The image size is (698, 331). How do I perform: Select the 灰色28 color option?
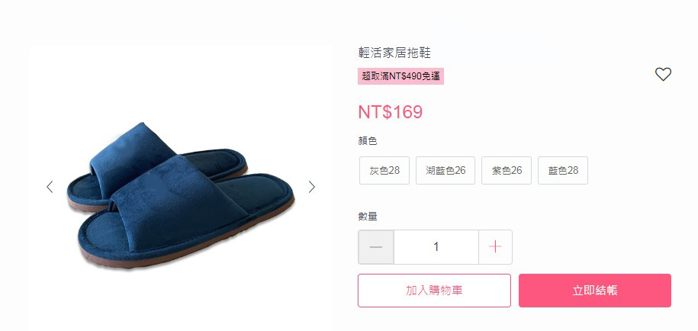(384, 170)
